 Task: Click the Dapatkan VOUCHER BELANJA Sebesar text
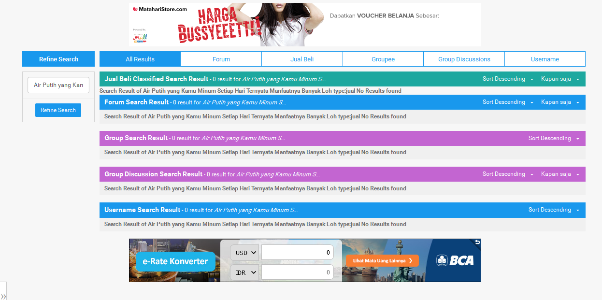(x=384, y=15)
